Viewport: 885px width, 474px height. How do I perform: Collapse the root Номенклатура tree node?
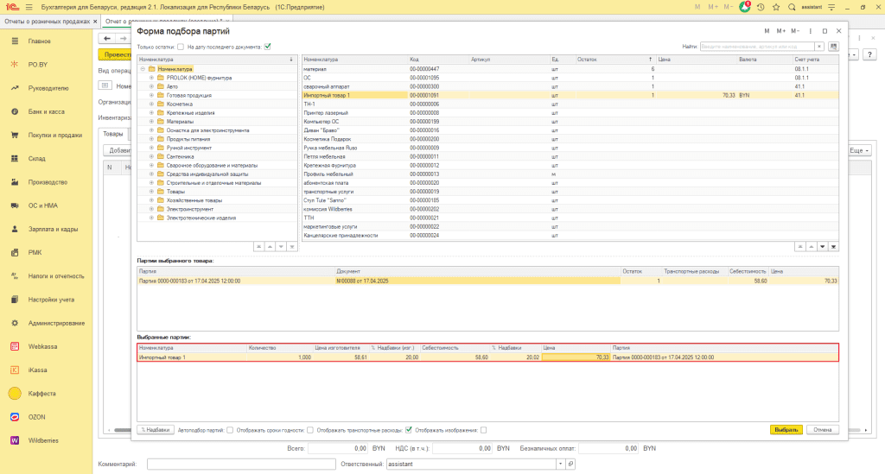pos(143,69)
